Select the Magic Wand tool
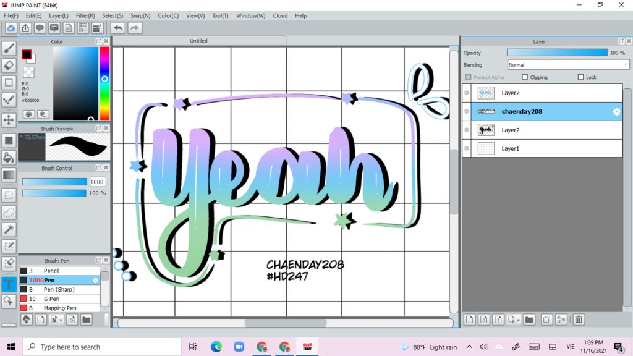Viewport: 633px width, 356px height. pos(9,229)
